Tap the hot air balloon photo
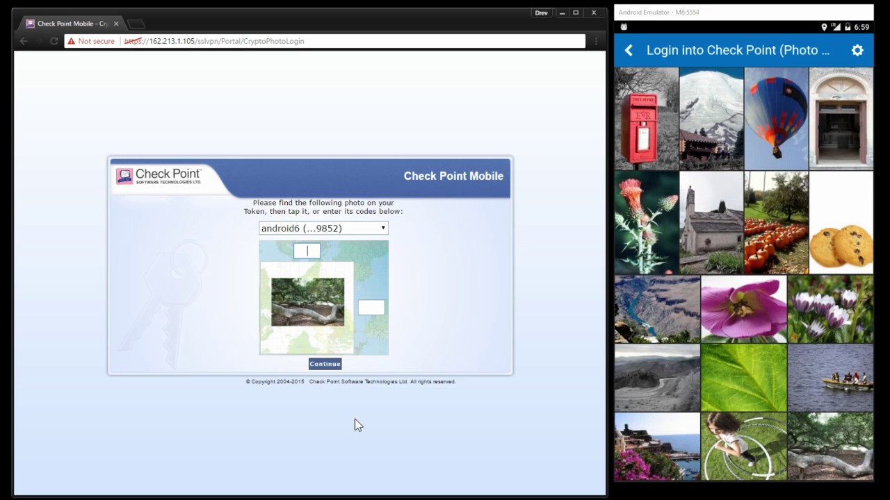Image resolution: width=890 pixels, height=500 pixels. [776, 119]
